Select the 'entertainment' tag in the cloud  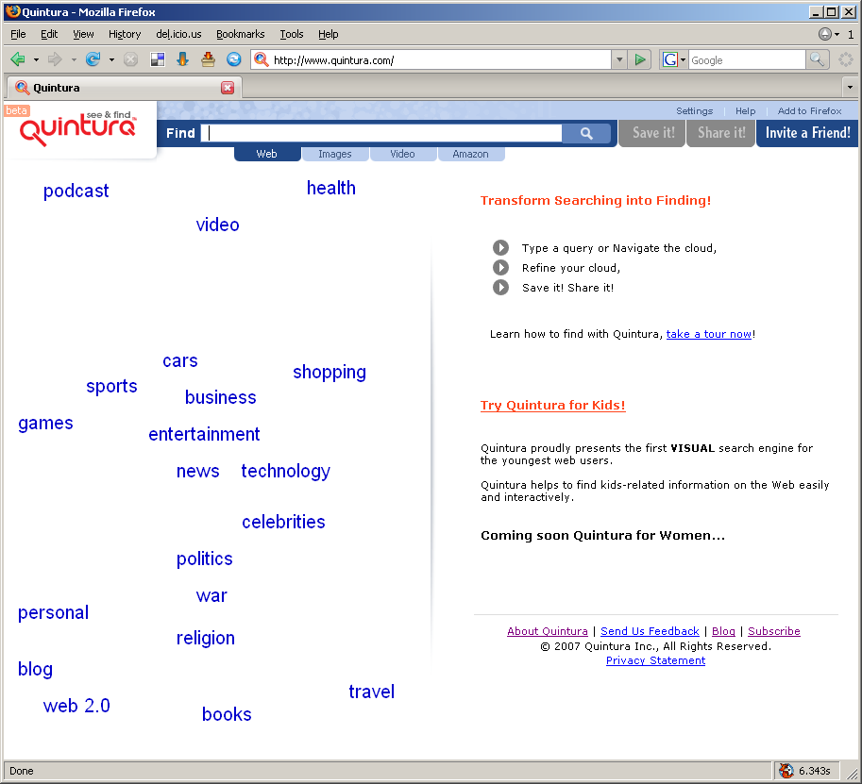[204, 434]
